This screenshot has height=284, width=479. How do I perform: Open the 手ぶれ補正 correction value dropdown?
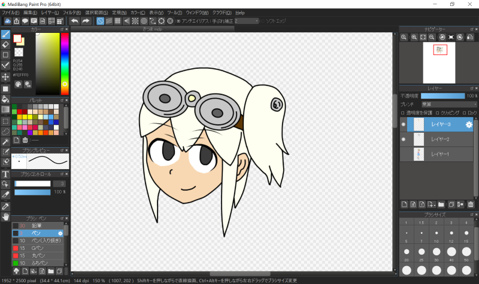point(247,21)
